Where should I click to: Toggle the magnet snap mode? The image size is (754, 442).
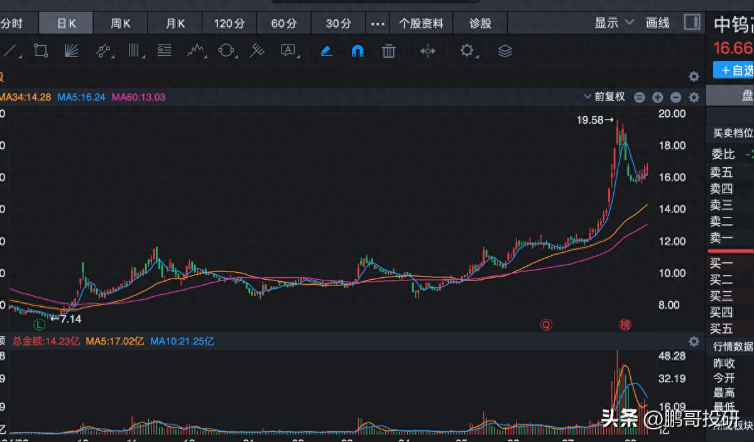pyautogui.click(x=358, y=51)
